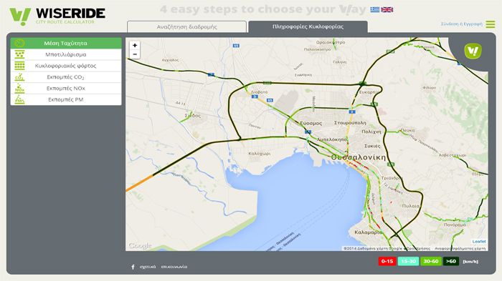This screenshot has height=281, width=502.
Task: Click the green Wiseride badge on map
Action: tap(473, 51)
